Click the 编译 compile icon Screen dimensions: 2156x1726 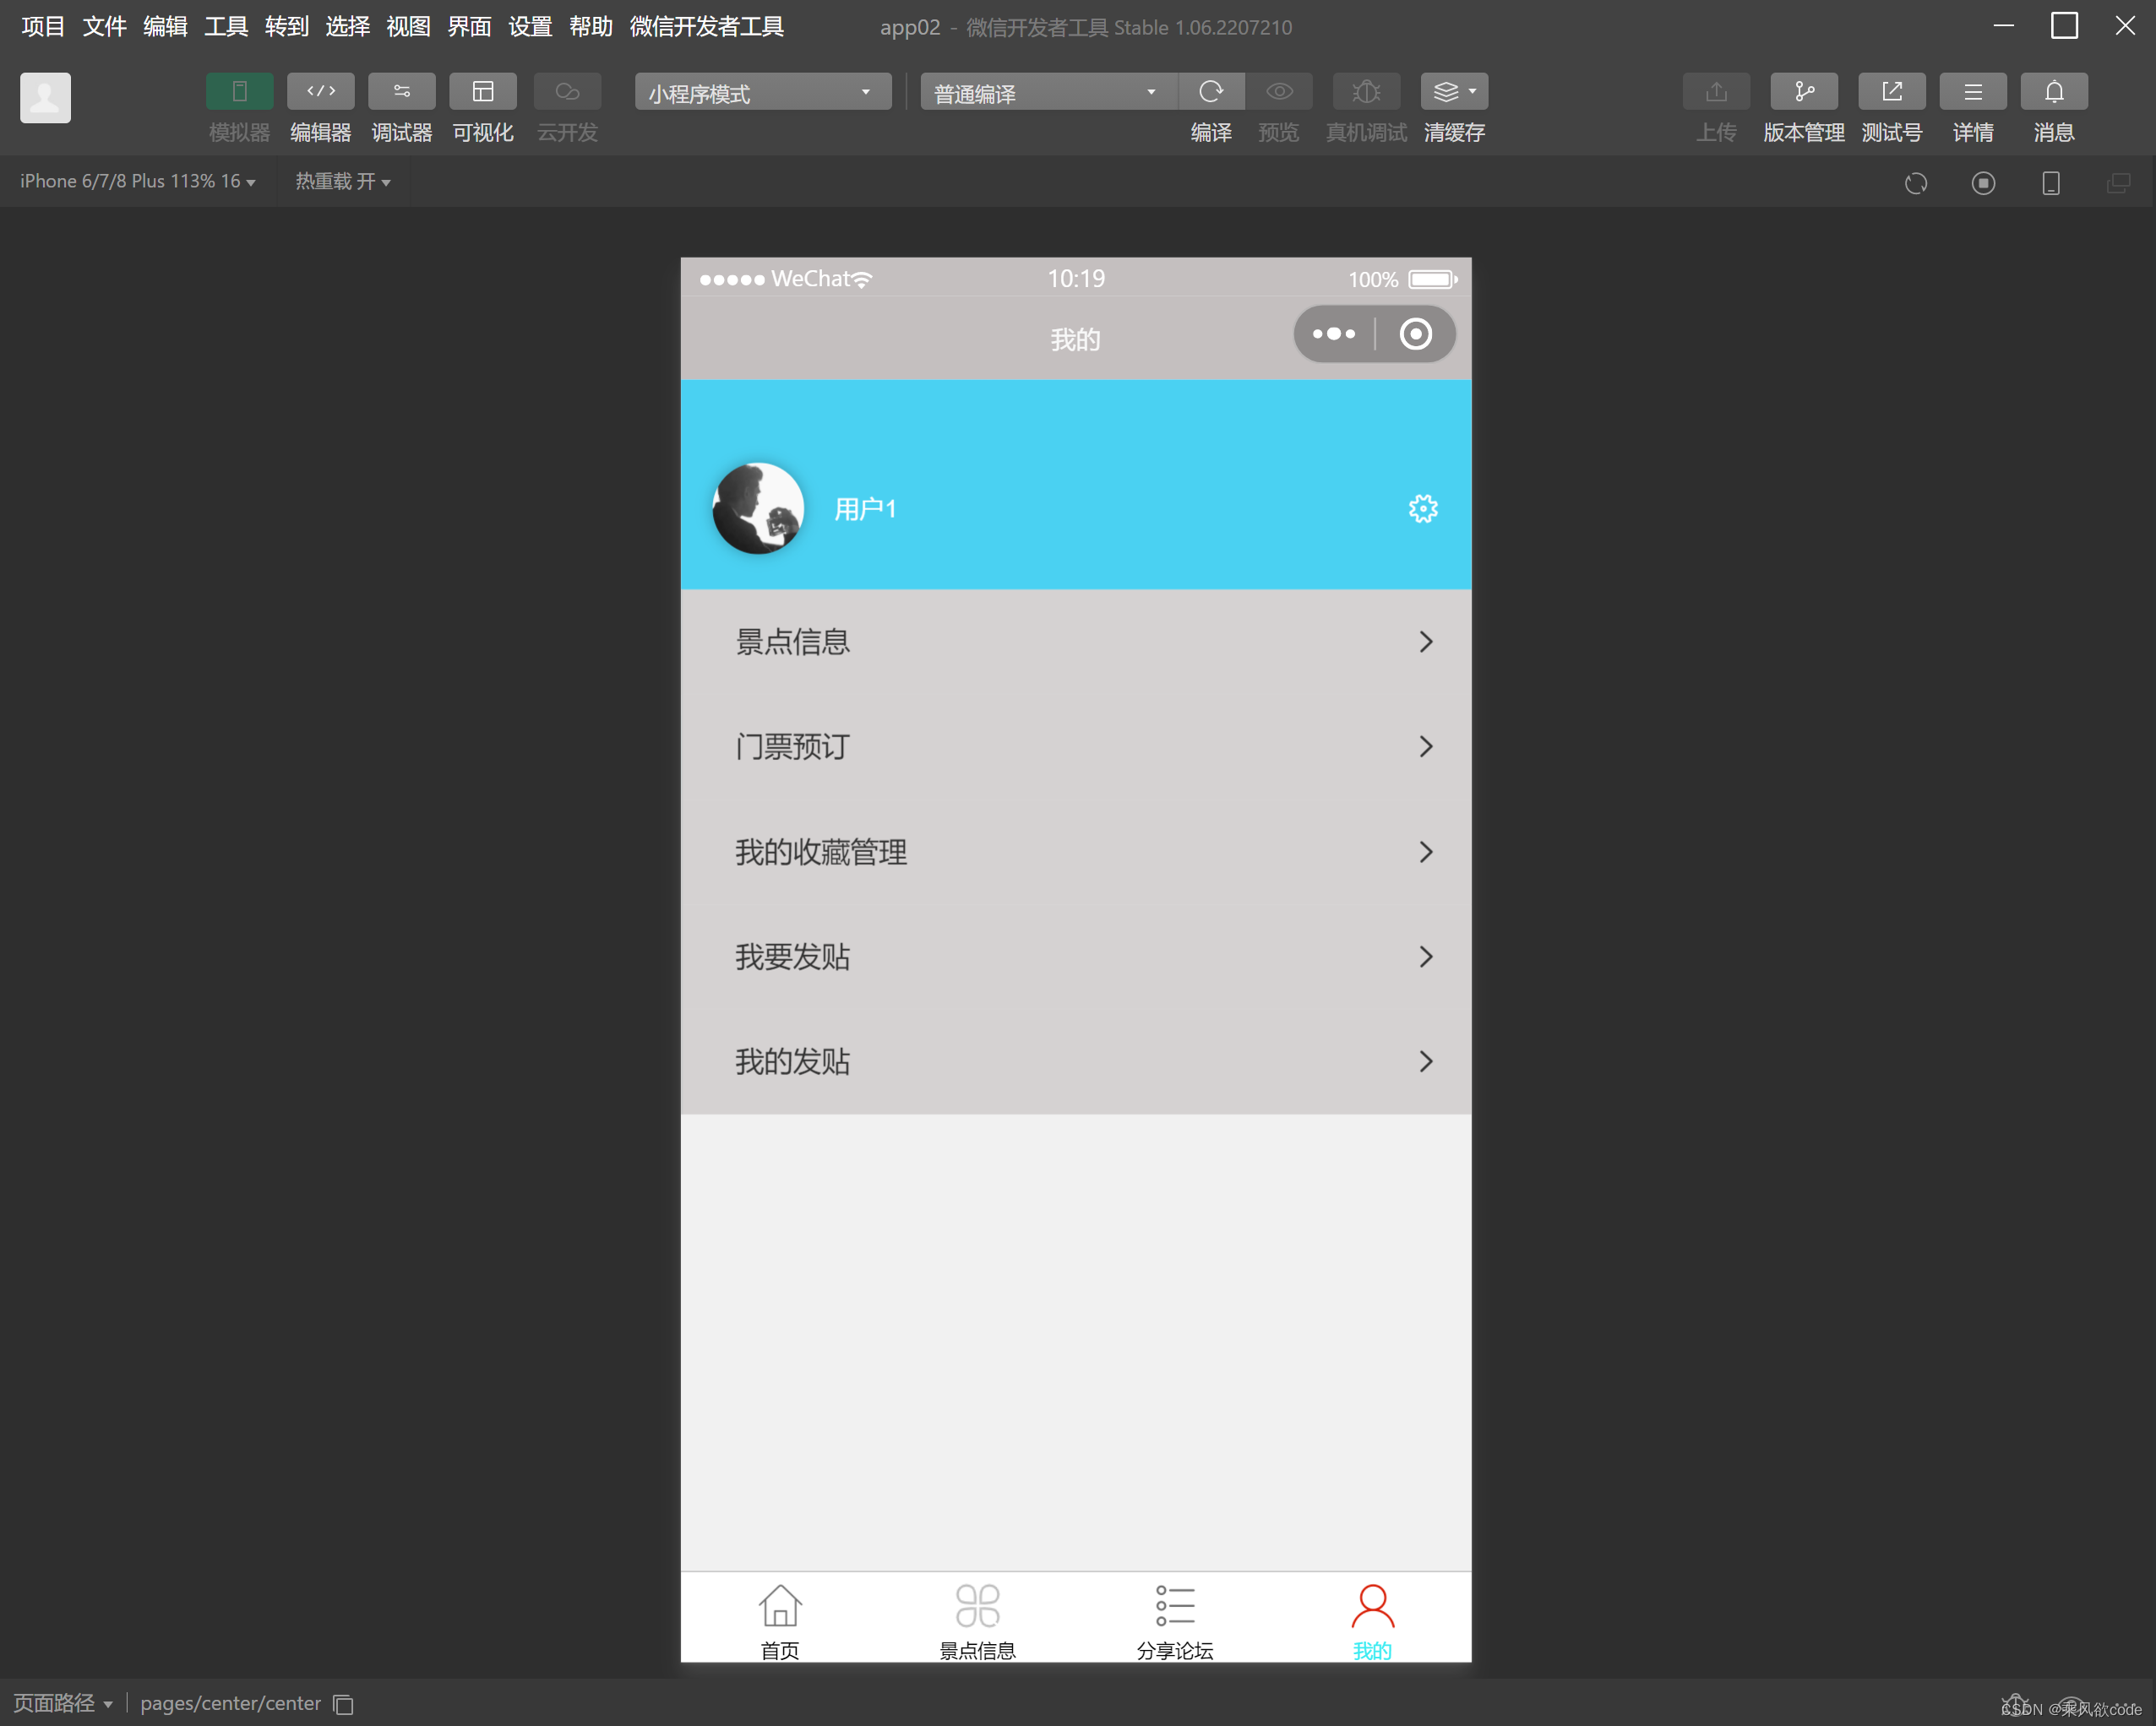click(x=1211, y=91)
